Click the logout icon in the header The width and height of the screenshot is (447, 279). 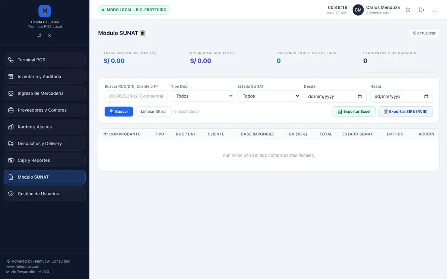pyautogui.click(x=421, y=10)
